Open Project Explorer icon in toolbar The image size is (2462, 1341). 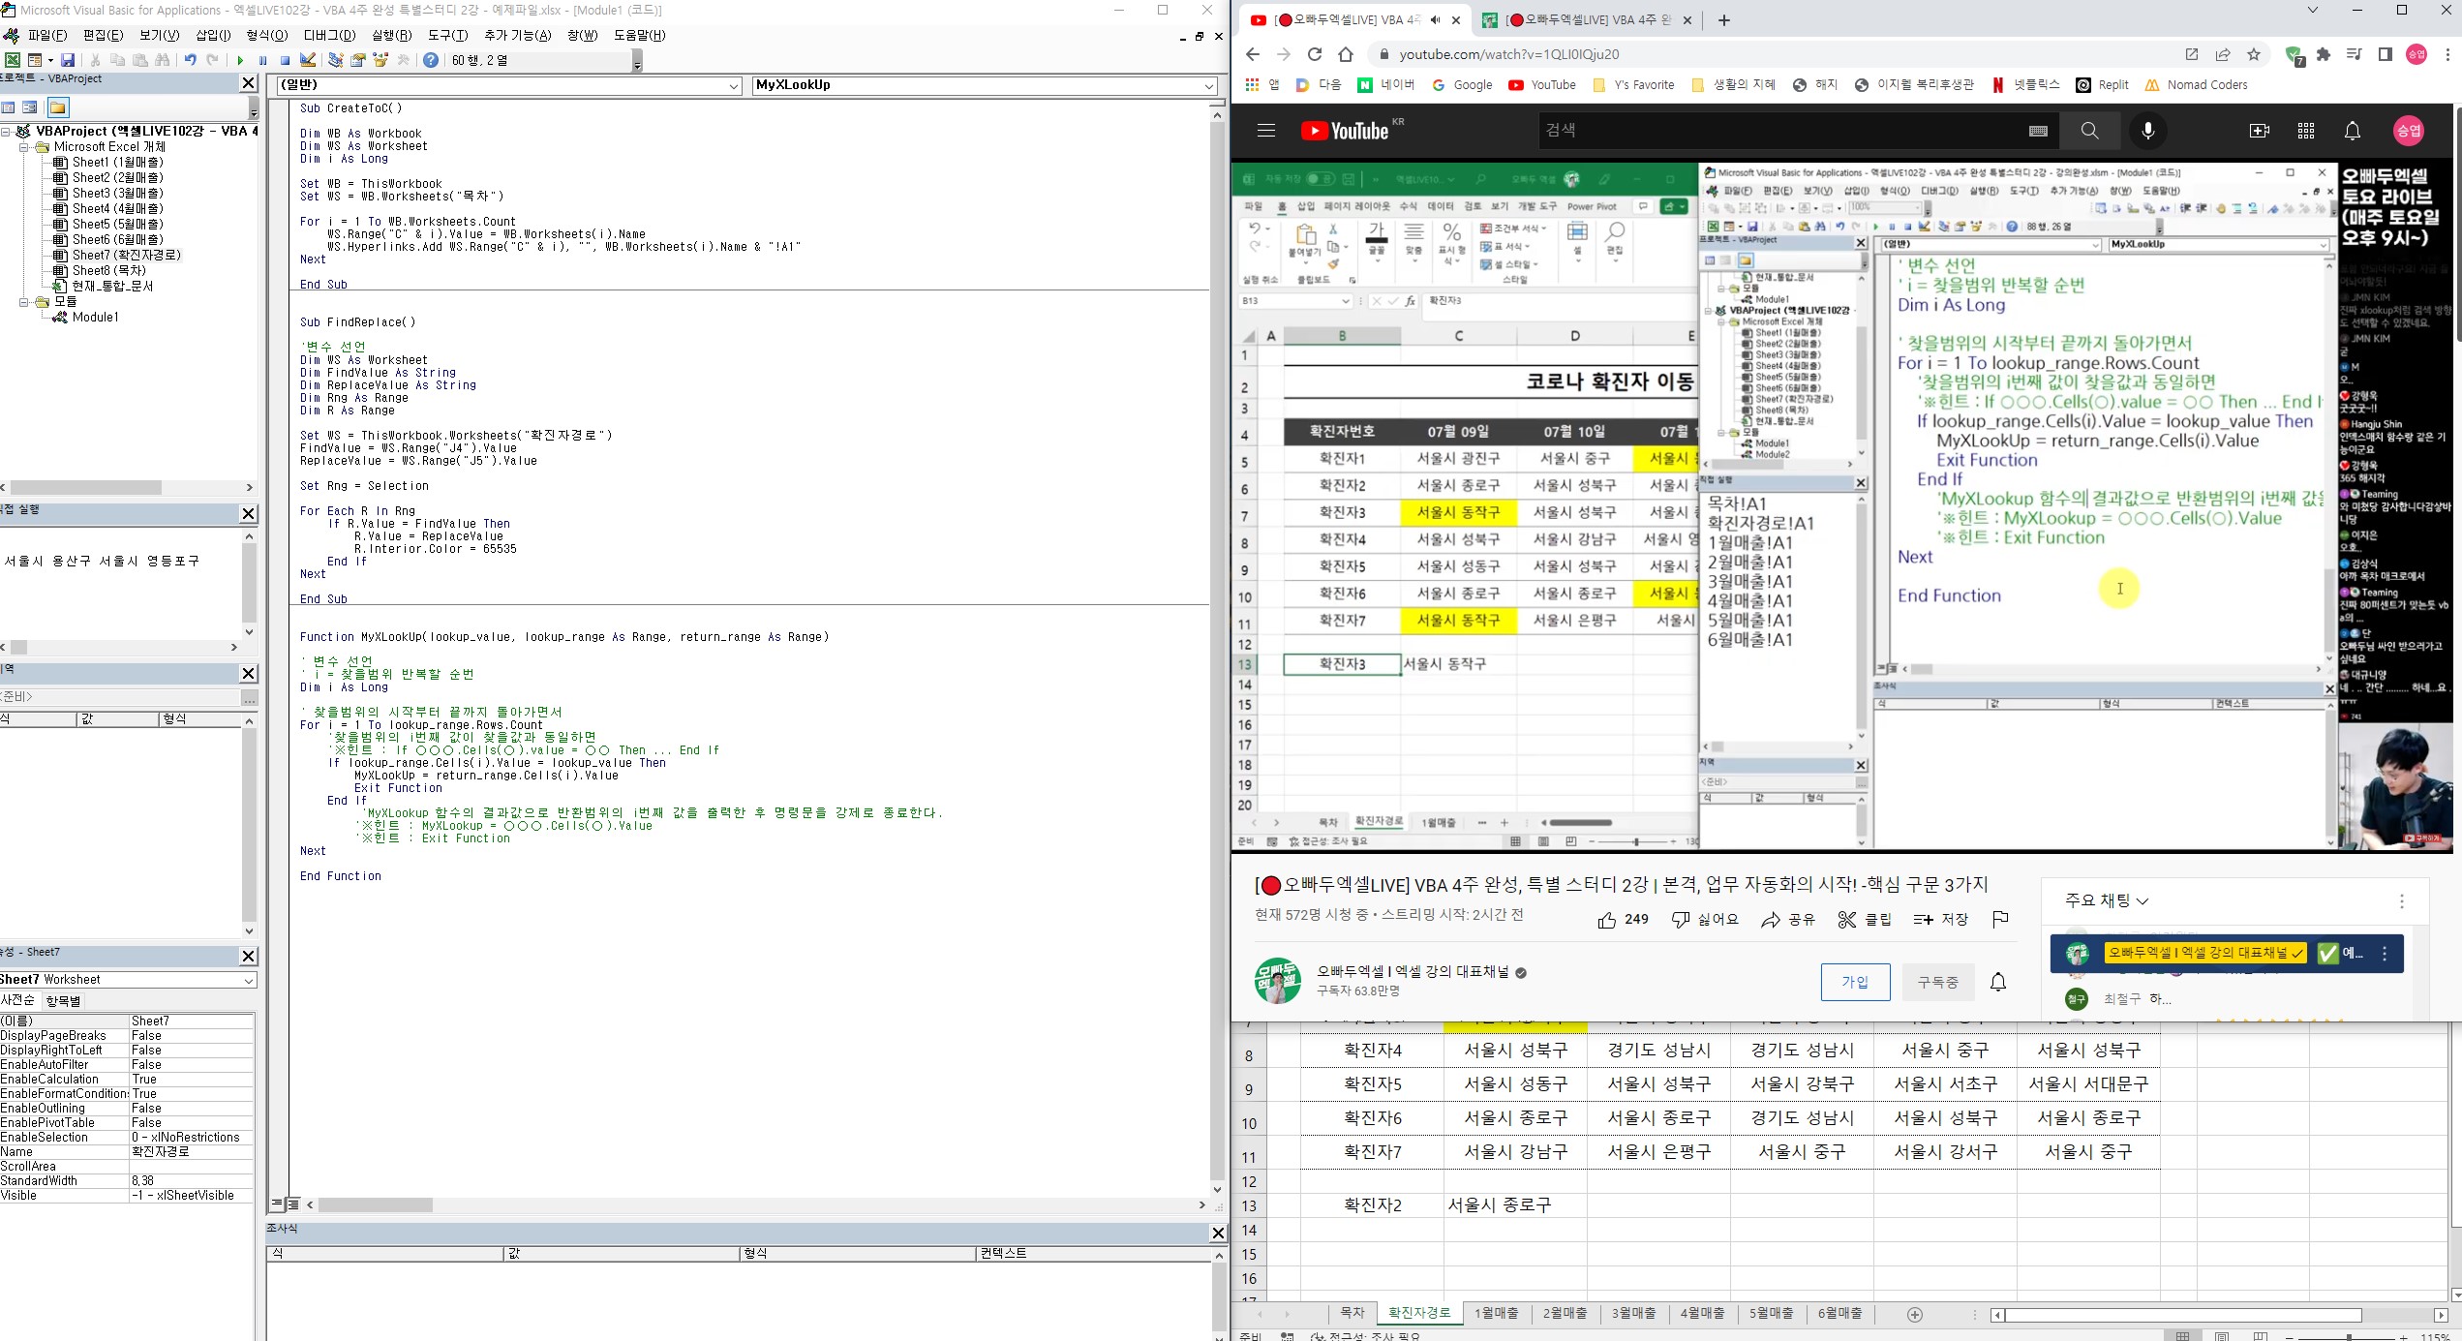[x=335, y=60]
